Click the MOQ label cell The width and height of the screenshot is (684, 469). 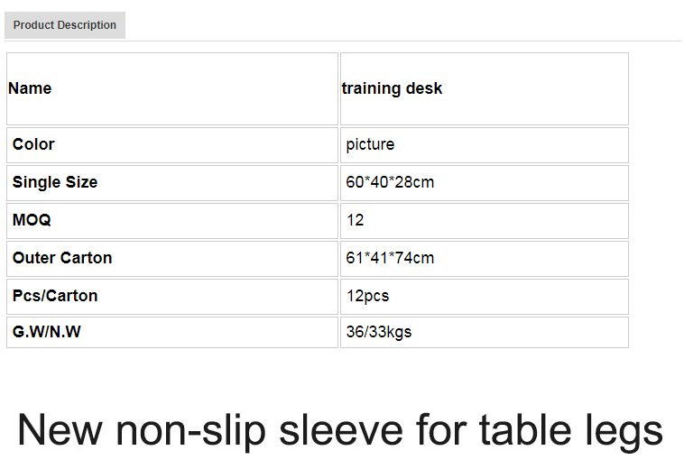point(172,221)
